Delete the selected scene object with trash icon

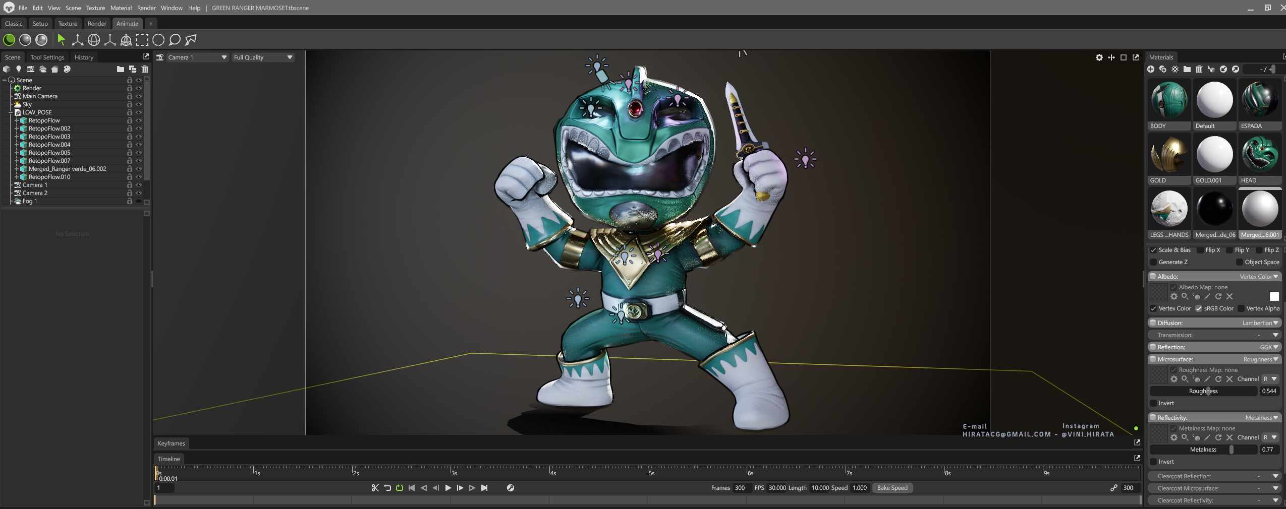pos(145,69)
